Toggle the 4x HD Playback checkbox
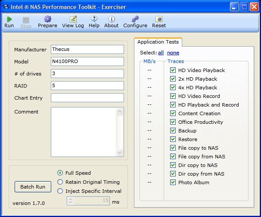The width and height of the screenshot is (261, 217). (173, 88)
